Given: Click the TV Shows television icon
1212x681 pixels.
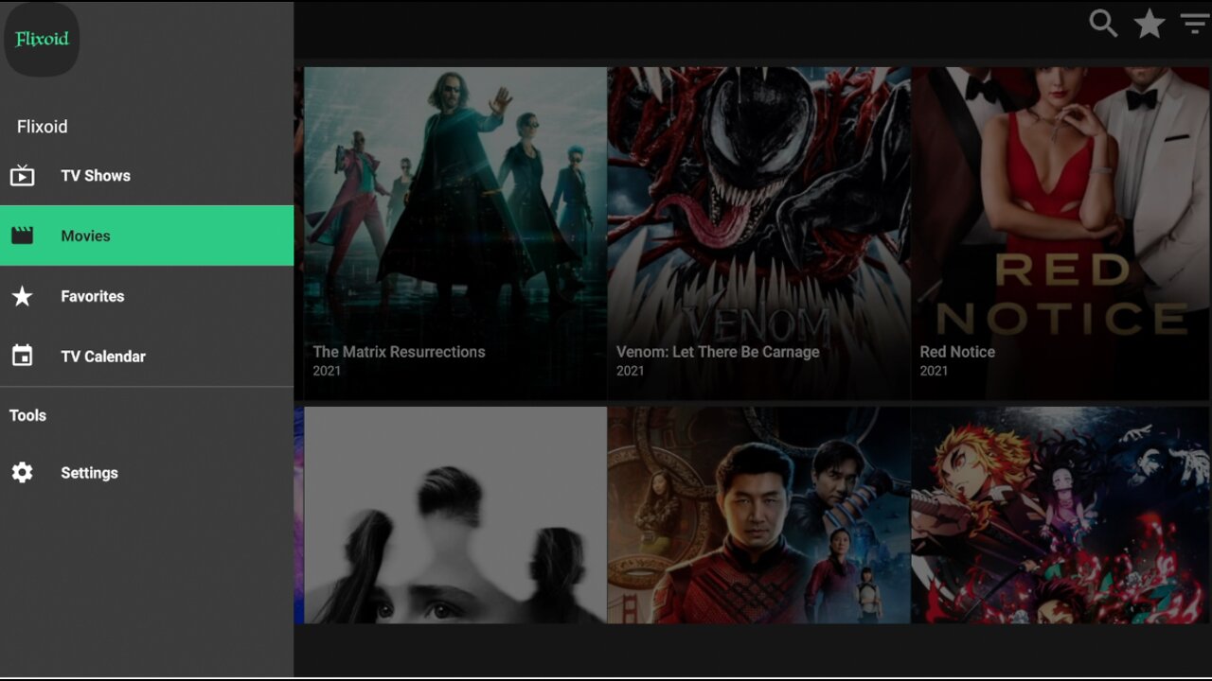Looking at the screenshot, I should pos(22,176).
